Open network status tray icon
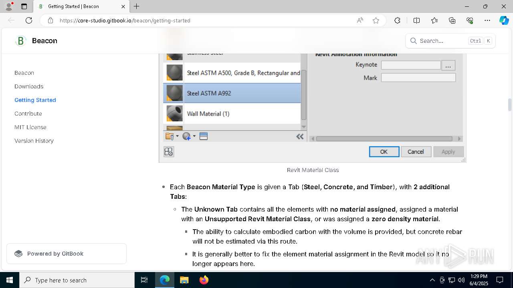This screenshot has height=288, width=513. [452, 280]
